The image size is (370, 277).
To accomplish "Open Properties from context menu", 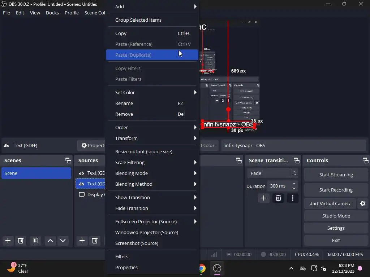I will click(x=152, y=268).
